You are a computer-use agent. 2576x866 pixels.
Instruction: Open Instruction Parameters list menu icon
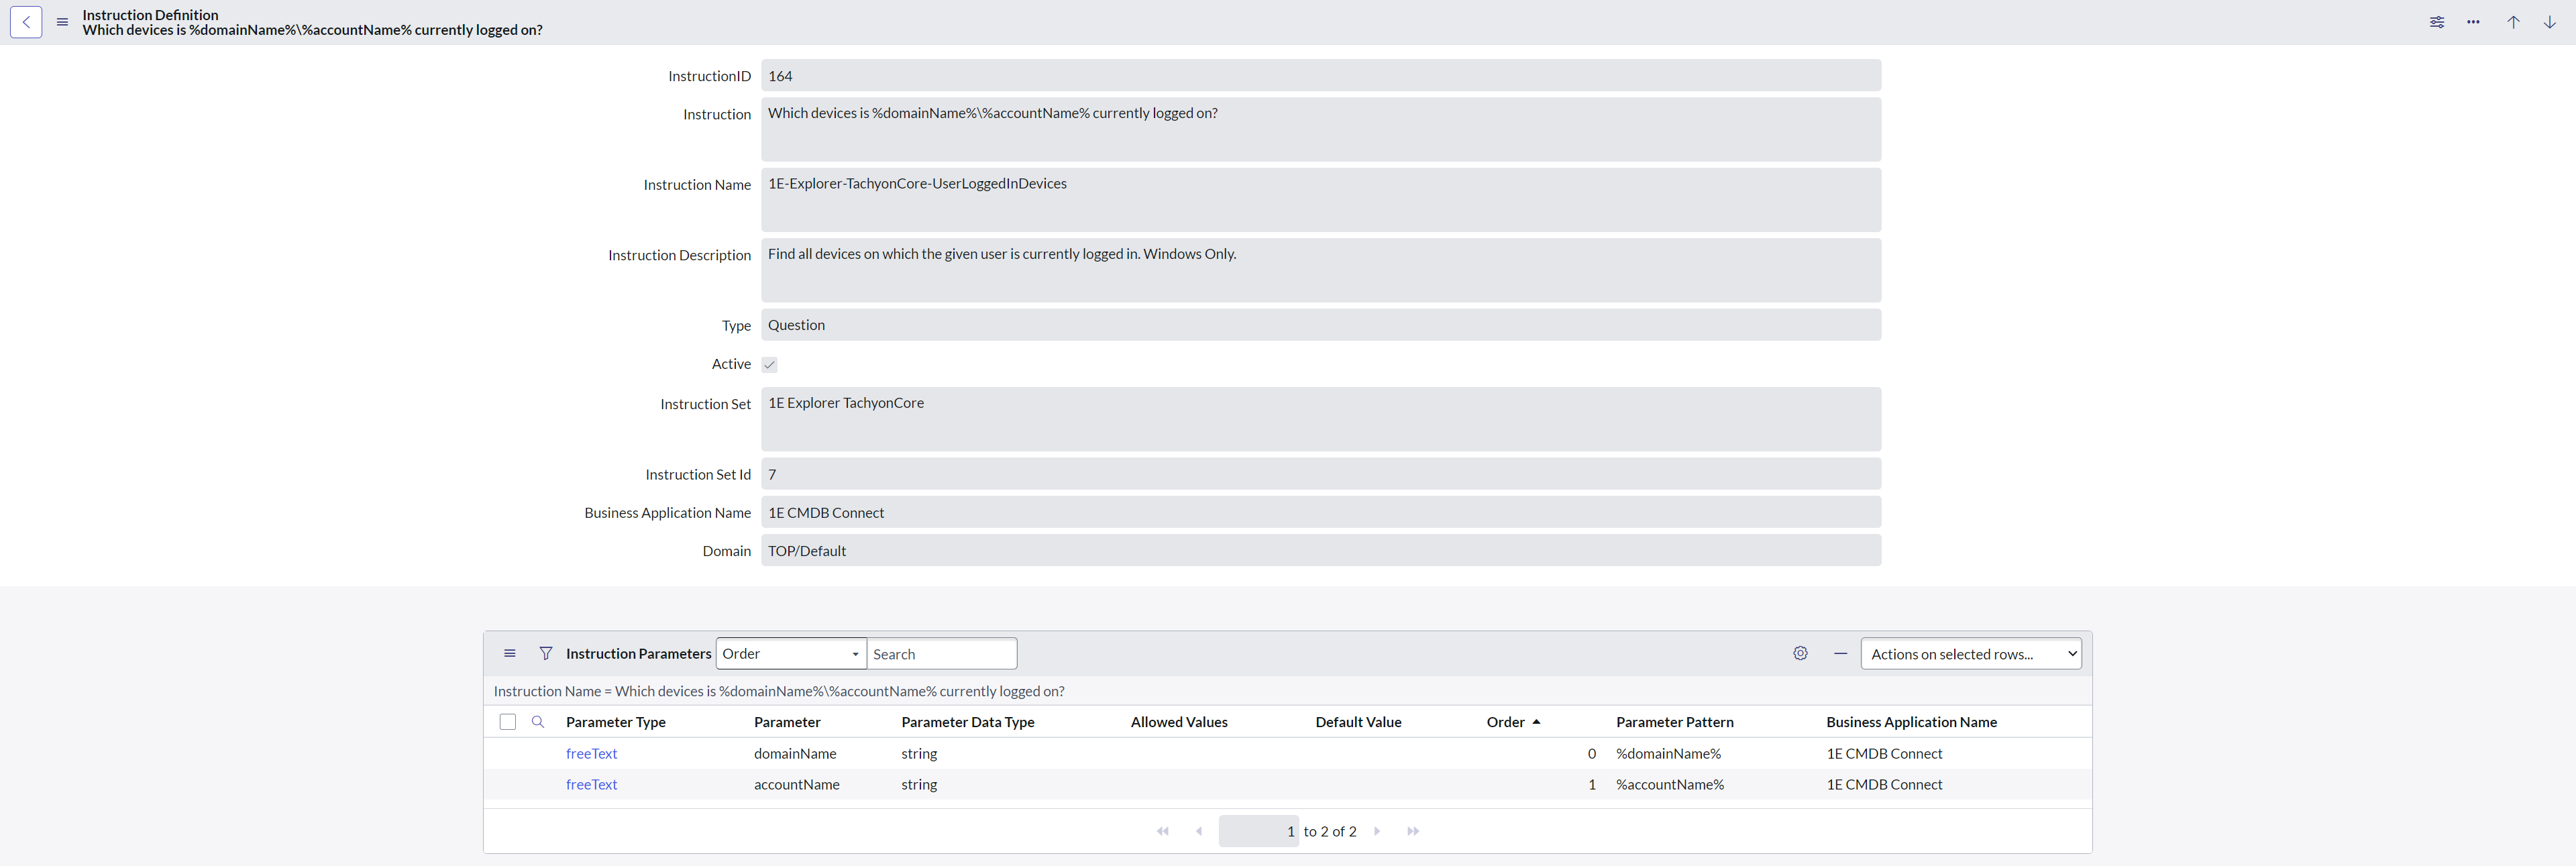click(510, 653)
